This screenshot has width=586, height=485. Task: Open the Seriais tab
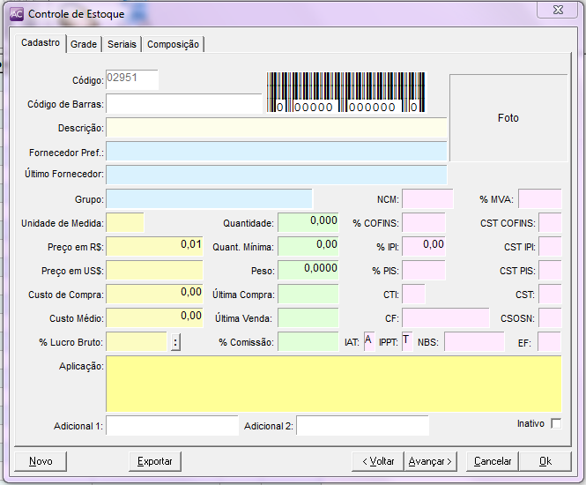click(x=122, y=44)
